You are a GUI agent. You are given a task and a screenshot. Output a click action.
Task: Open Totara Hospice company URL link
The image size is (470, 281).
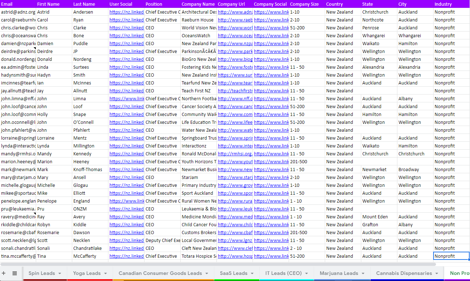(x=235, y=256)
